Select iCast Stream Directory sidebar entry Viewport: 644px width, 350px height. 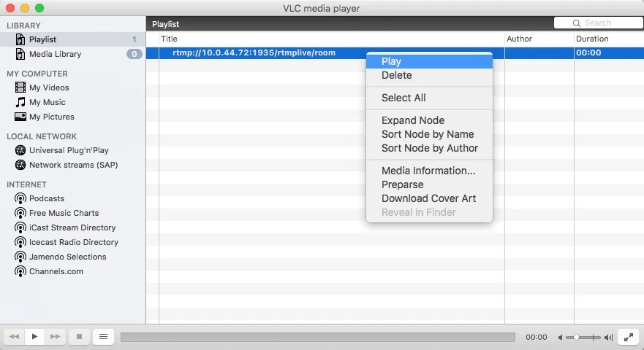pos(72,228)
